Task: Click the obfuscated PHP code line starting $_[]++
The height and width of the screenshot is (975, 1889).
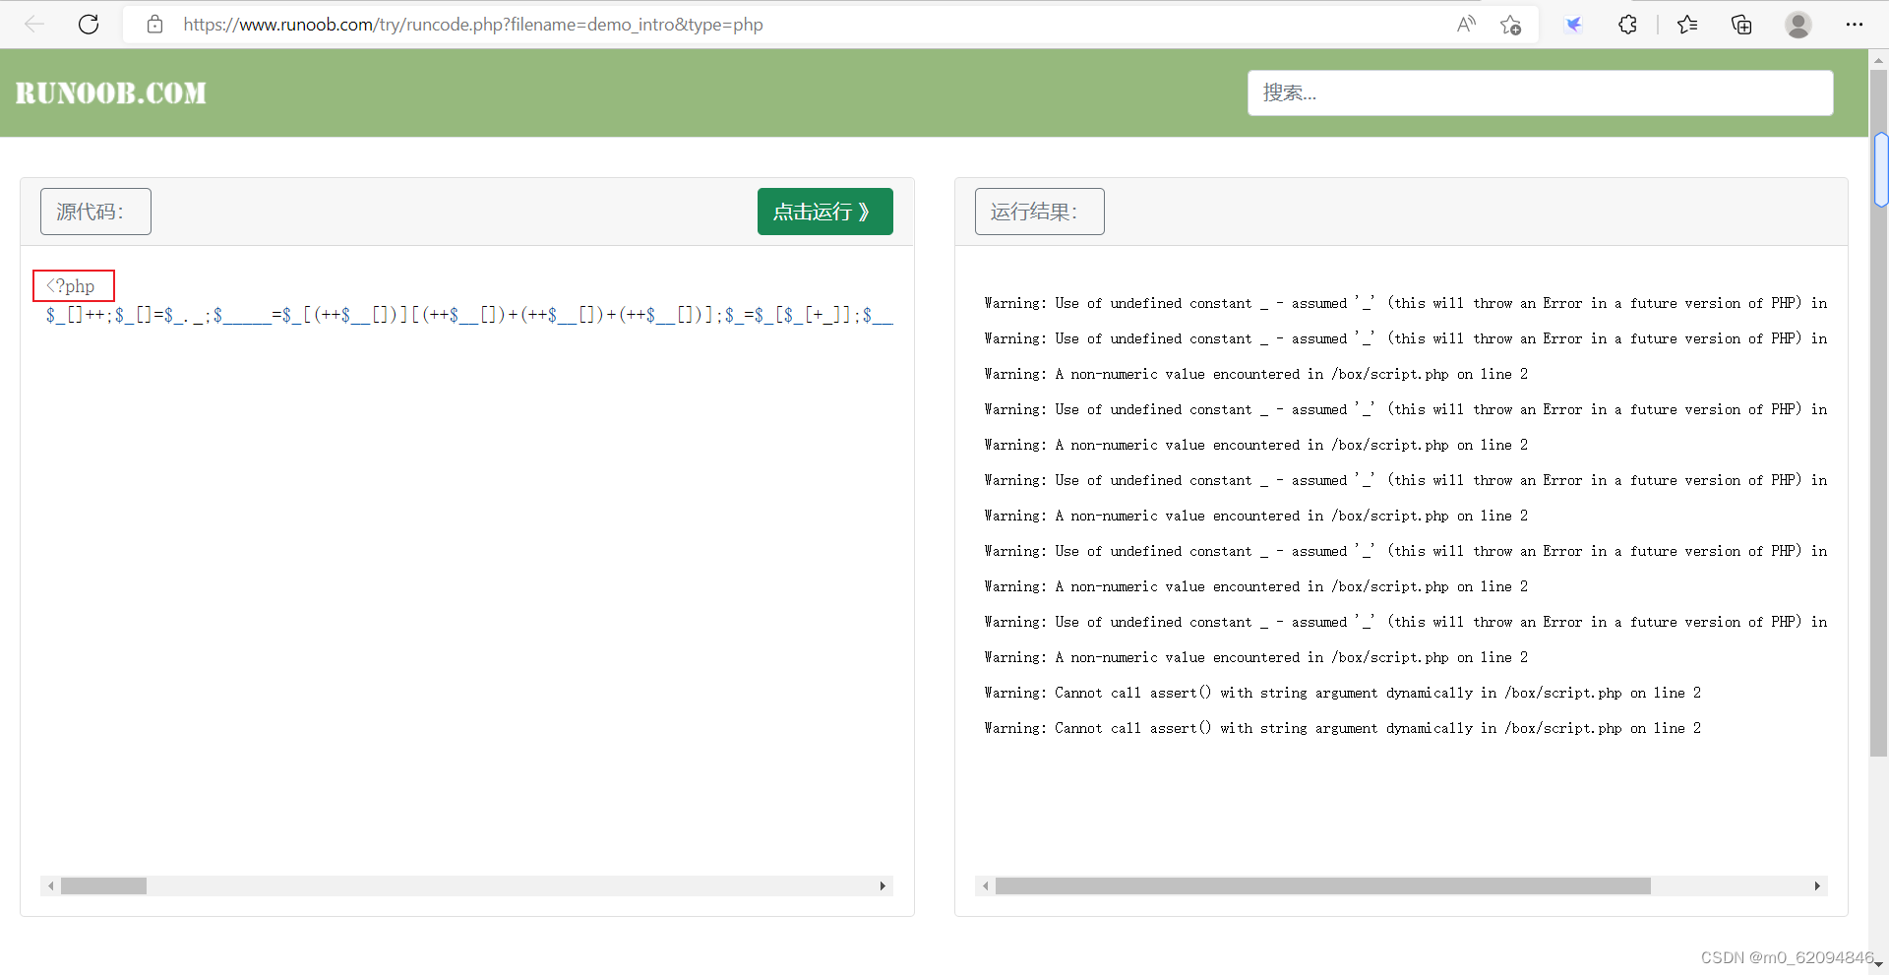Action: (x=469, y=315)
